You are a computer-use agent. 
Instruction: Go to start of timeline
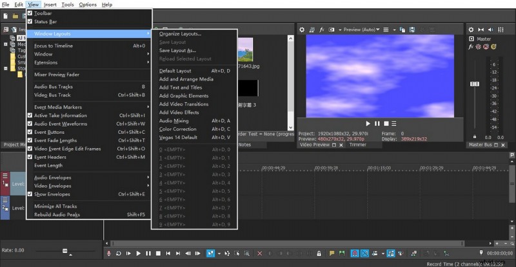click(x=168, y=253)
